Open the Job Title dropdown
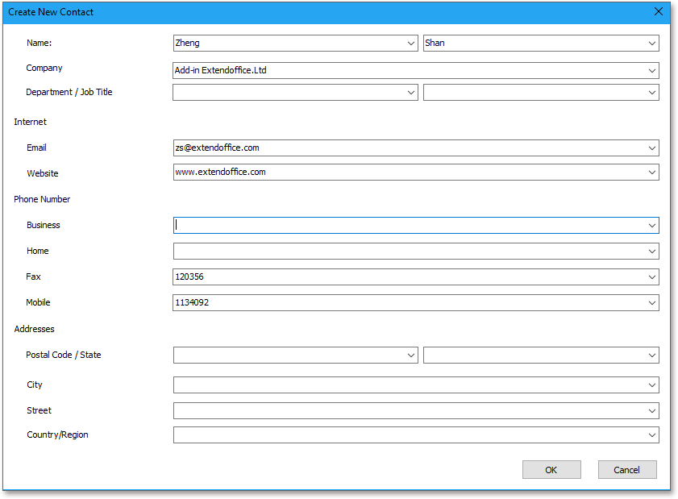Screen dimensions: 678x499 [x=651, y=92]
